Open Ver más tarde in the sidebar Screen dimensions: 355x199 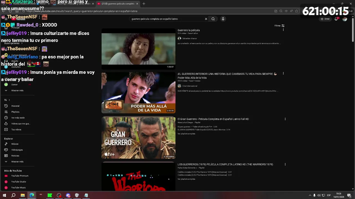[x=17, y=118]
